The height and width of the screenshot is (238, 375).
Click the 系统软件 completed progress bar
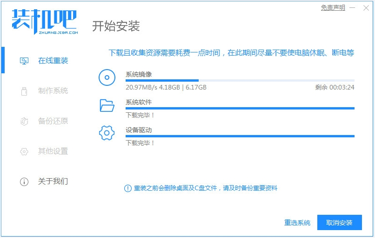[x=240, y=109]
